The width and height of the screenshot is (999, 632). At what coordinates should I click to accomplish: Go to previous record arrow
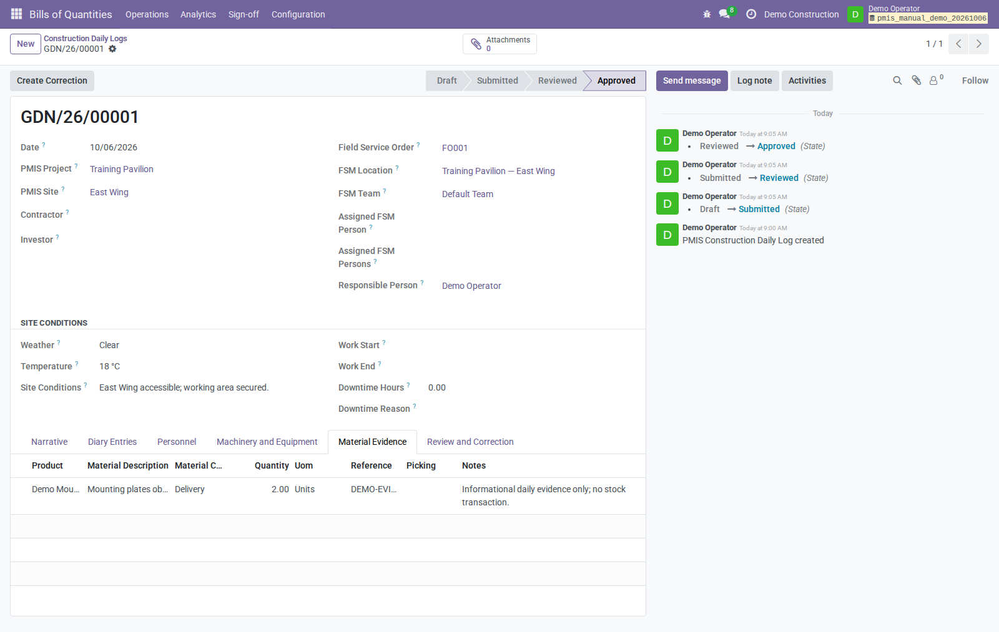click(x=958, y=44)
